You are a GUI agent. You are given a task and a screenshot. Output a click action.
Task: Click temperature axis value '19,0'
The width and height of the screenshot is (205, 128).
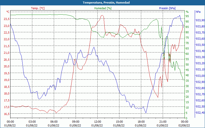[x=7, y=80]
